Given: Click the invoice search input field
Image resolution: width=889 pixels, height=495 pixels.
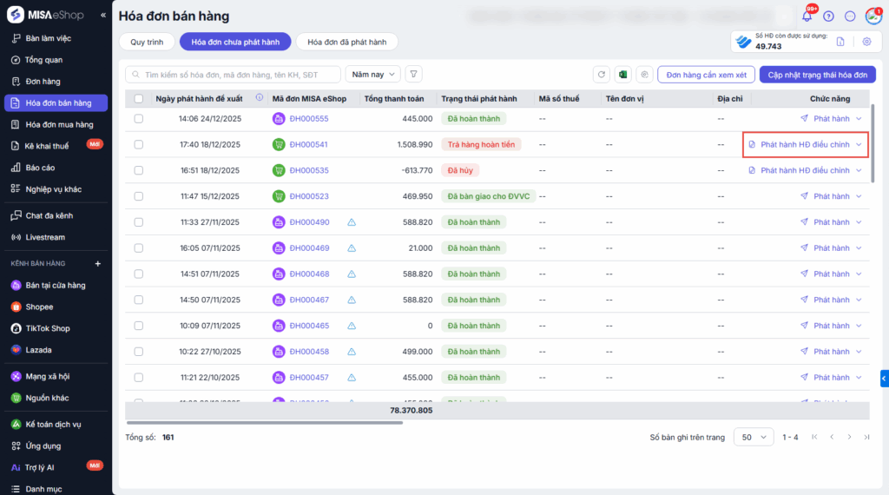Looking at the screenshot, I should [x=234, y=75].
